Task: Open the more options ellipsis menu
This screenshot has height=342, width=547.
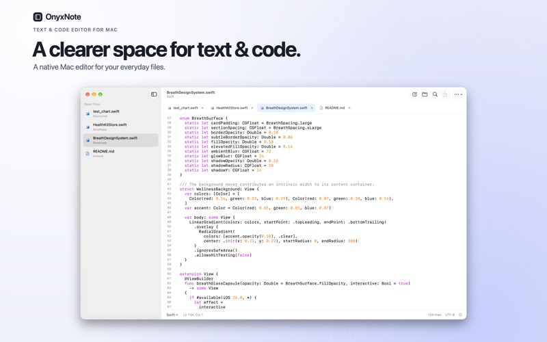Action: (x=458, y=94)
